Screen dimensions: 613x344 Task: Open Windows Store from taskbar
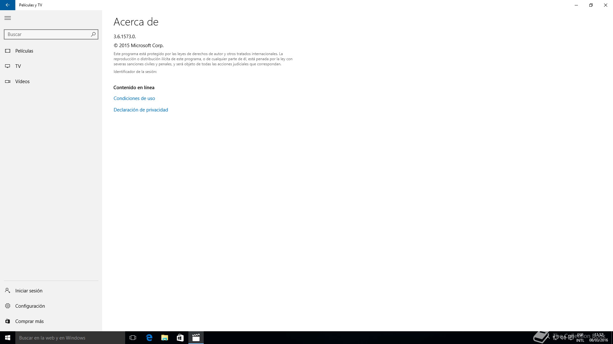[180, 338]
